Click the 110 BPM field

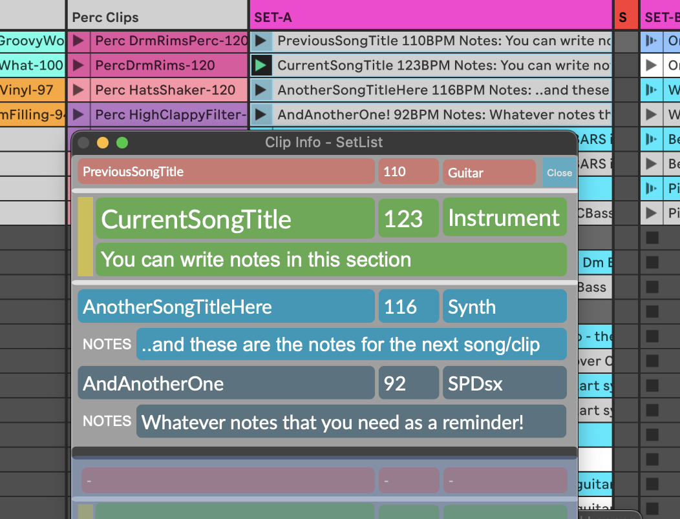[x=409, y=172]
